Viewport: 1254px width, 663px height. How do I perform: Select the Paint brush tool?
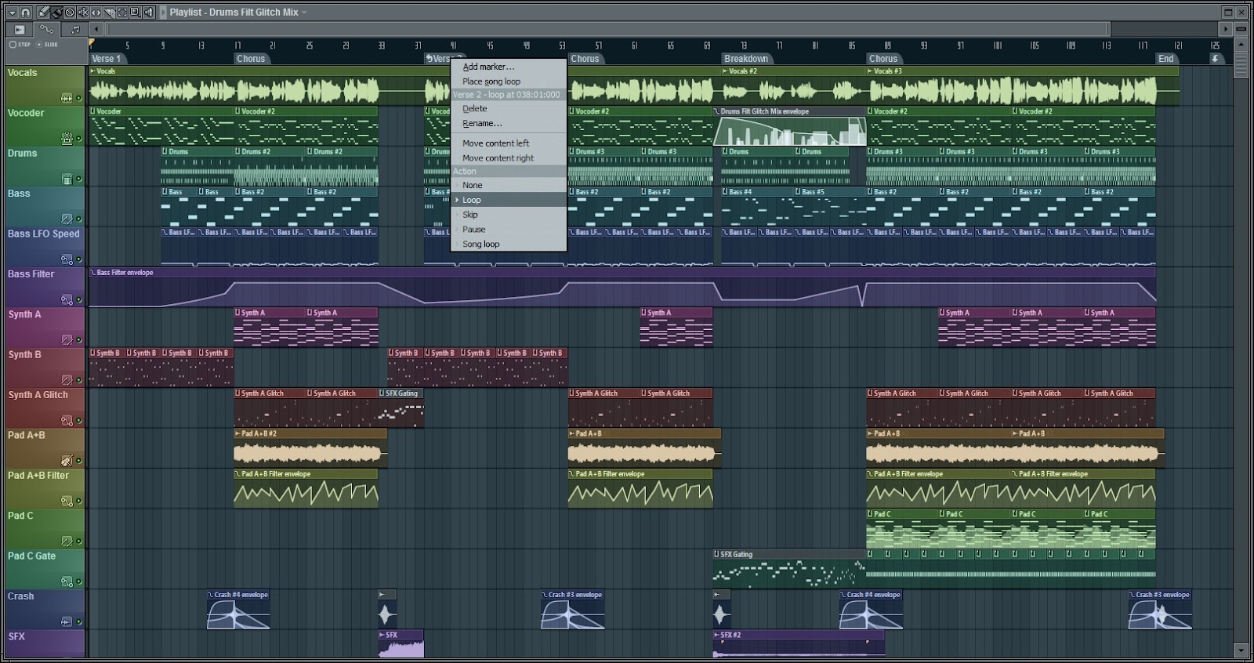click(x=56, y=13)
